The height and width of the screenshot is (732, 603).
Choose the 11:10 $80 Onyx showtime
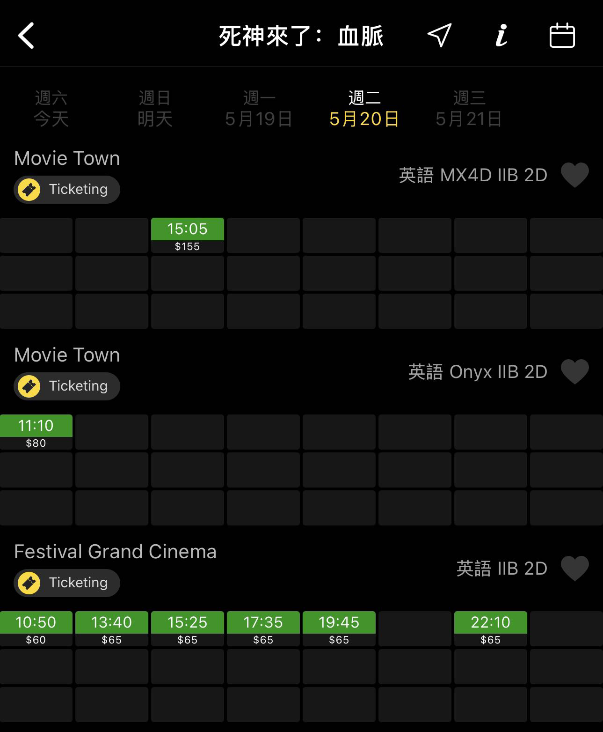36,432
